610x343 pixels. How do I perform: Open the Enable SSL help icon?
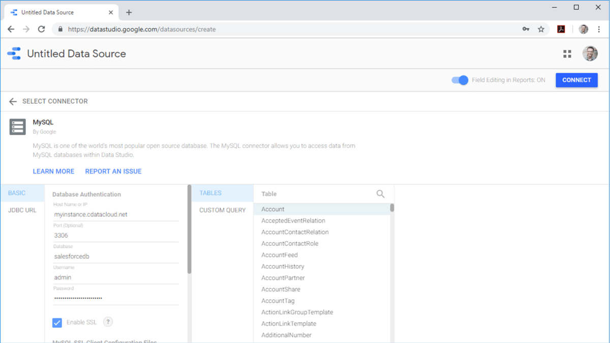pyautogui.click(x=108, y=322)
